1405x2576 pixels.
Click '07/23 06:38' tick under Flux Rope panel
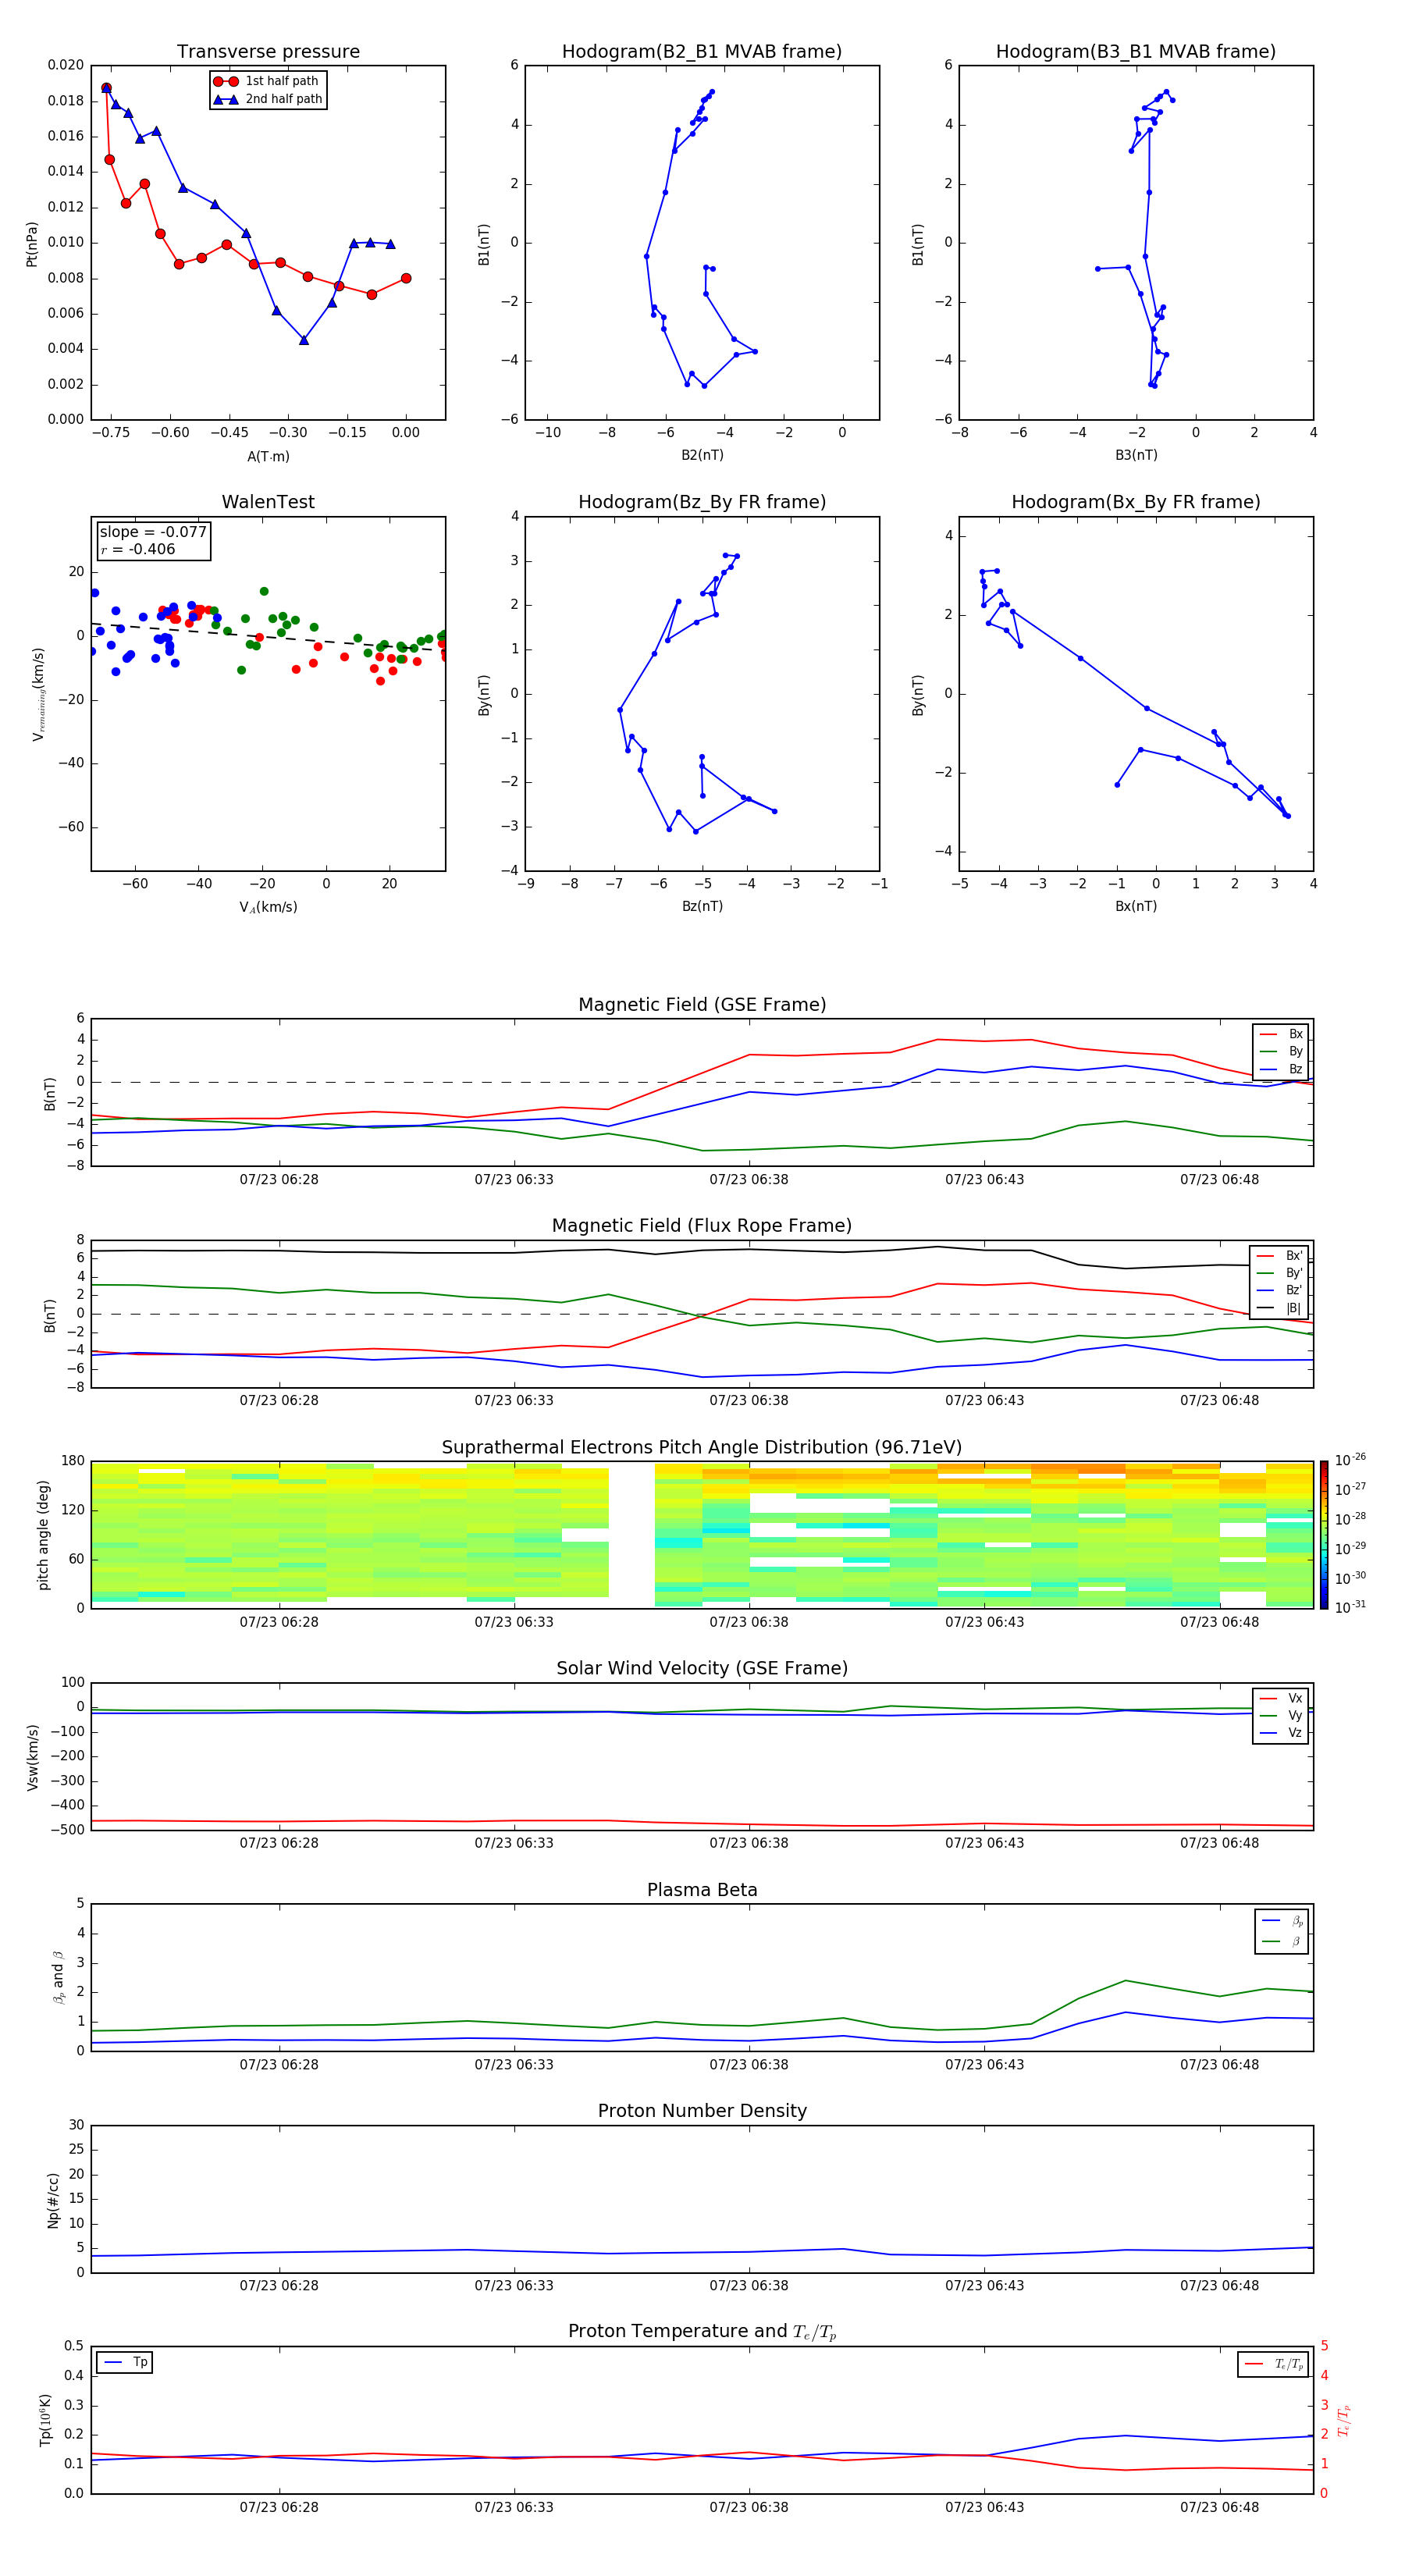click(x=749, y=1400)
